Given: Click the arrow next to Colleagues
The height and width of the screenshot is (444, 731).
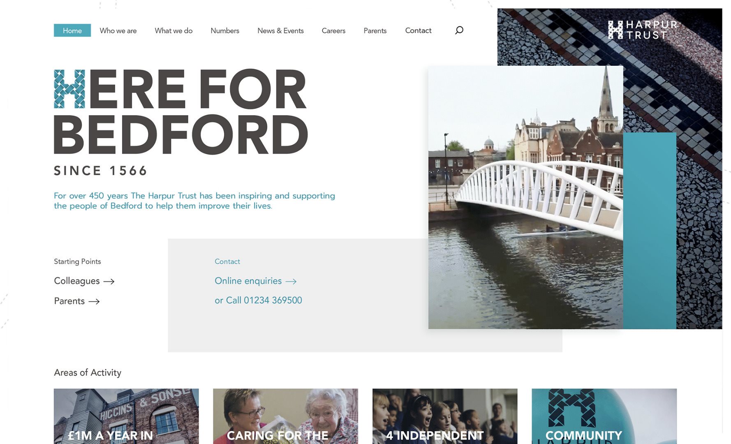Looking at the screenshot, I should [109, 282].
